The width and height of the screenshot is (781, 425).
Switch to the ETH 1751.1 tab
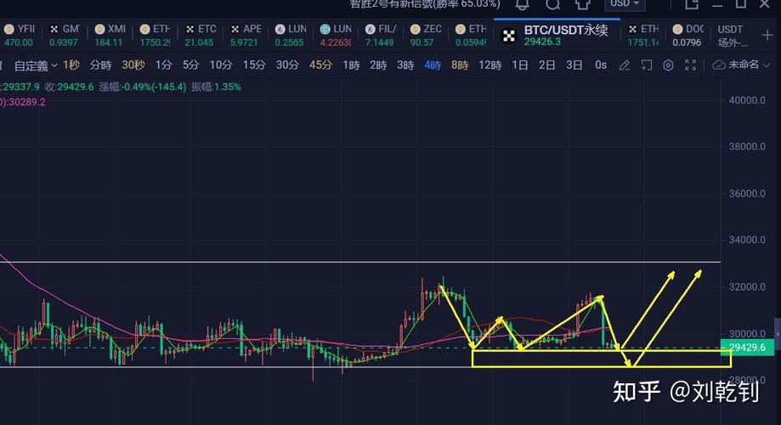coord(643,36)
